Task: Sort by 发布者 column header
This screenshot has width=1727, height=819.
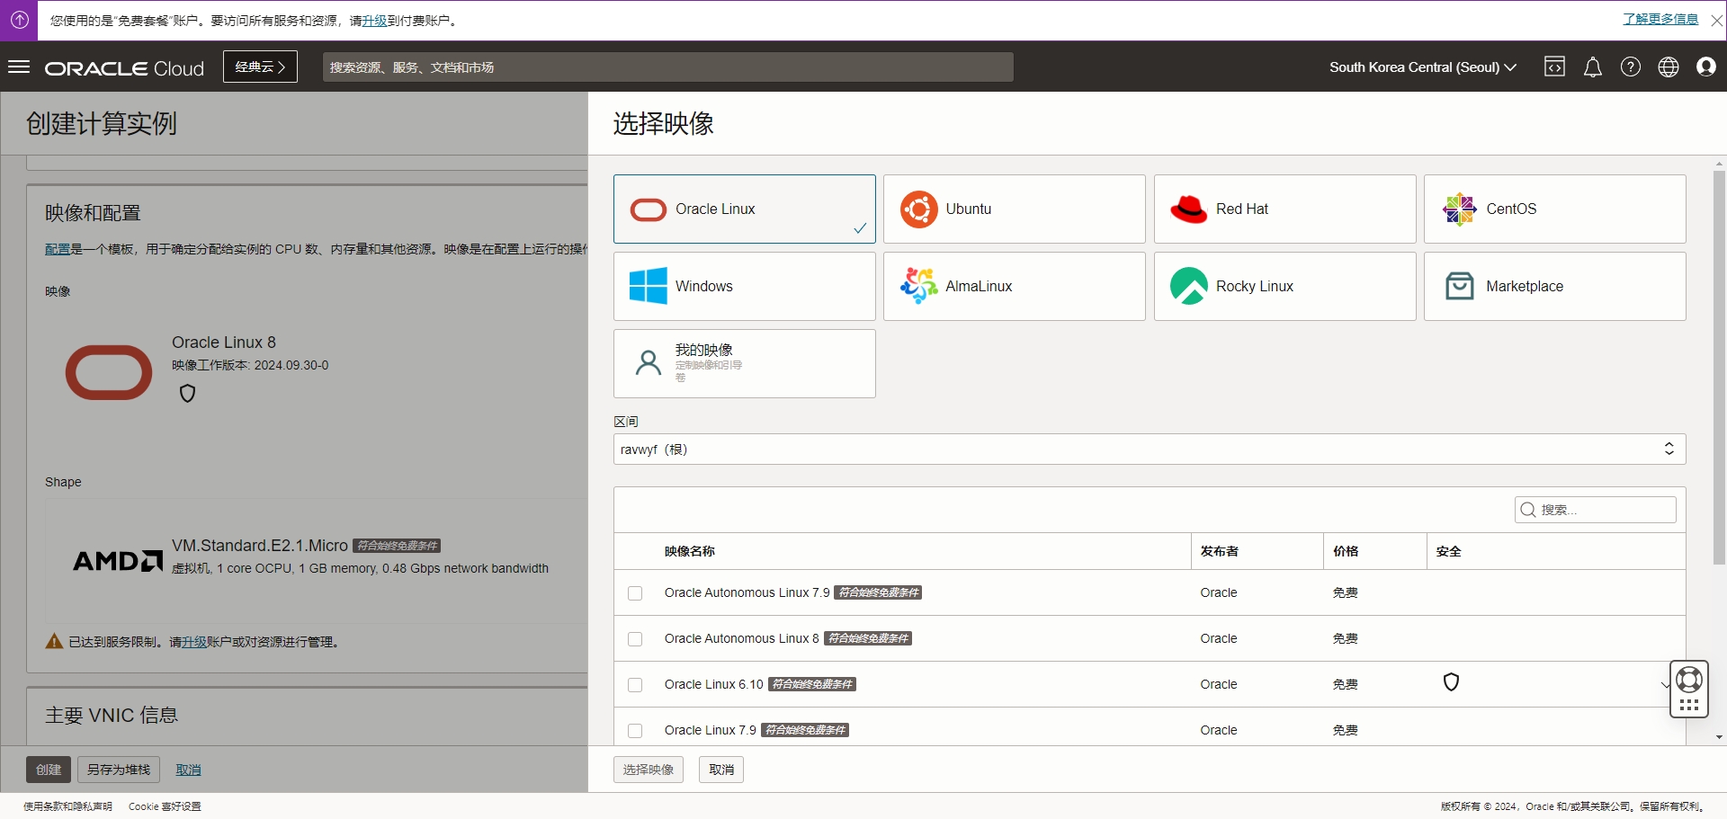Action: pyautogui.click(x=1219, y=551)
